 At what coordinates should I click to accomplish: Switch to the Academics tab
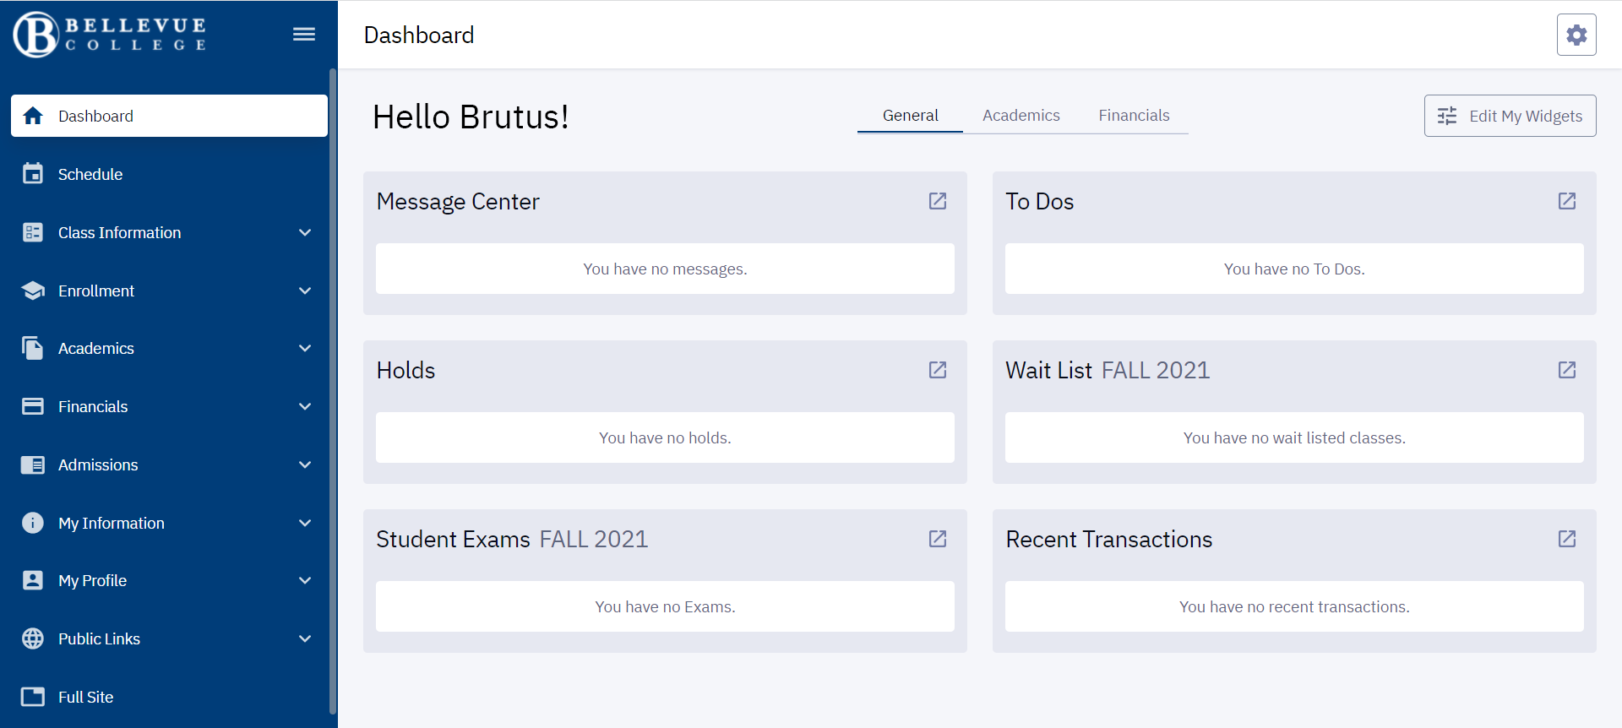click(1021, 116)
